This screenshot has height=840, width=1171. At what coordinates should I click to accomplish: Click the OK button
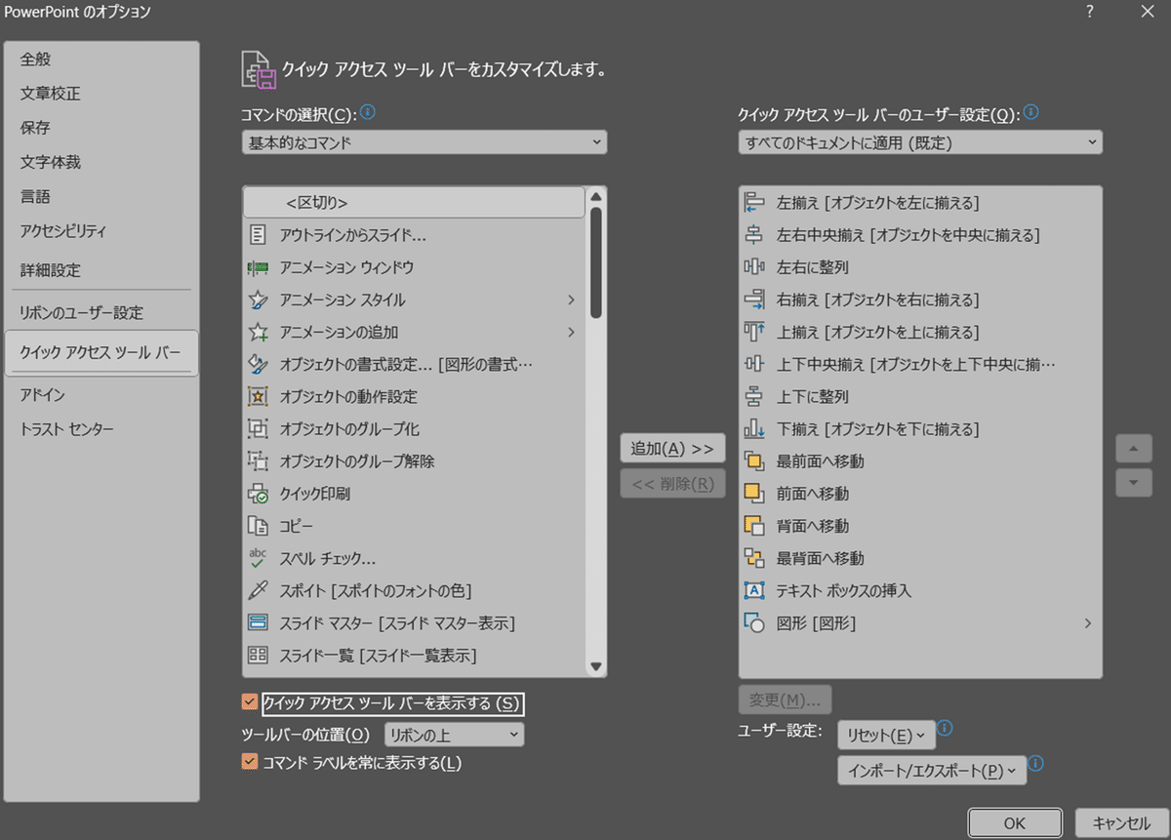1015,822
